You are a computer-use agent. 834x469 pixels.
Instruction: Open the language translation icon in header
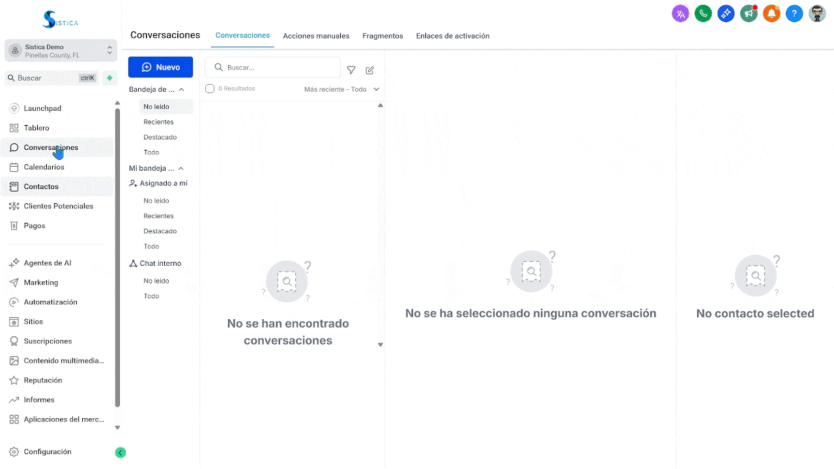[680, 13]
